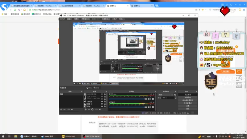Open the OBS 工具(T) menu
247x139 pixels.
coord(115,19)
